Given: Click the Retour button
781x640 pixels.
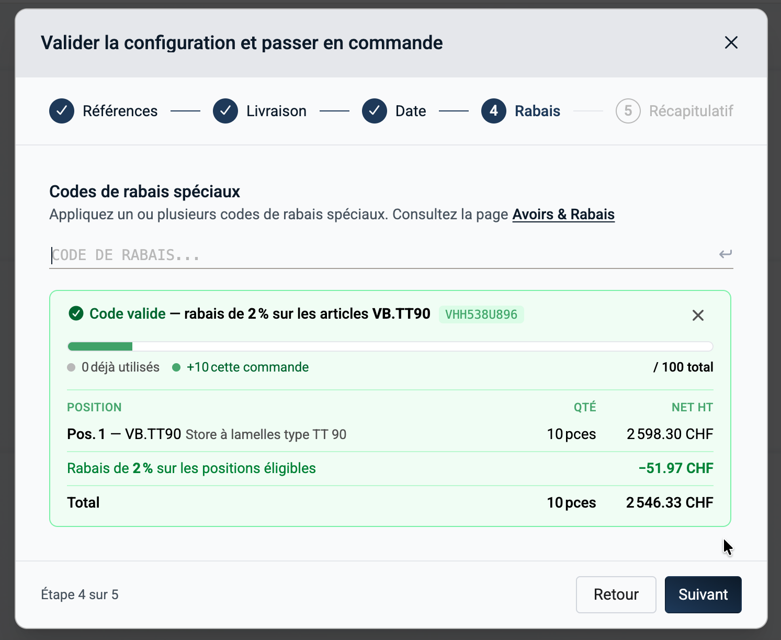Looking at the screenshot, I should tap(616, 594).
